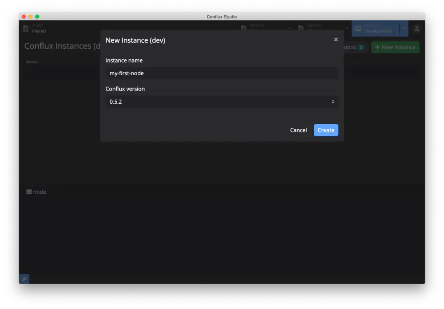Viewport: 444px width, 309px height.
Task: Close the New Instance dialog
Action: pos(336,39)
